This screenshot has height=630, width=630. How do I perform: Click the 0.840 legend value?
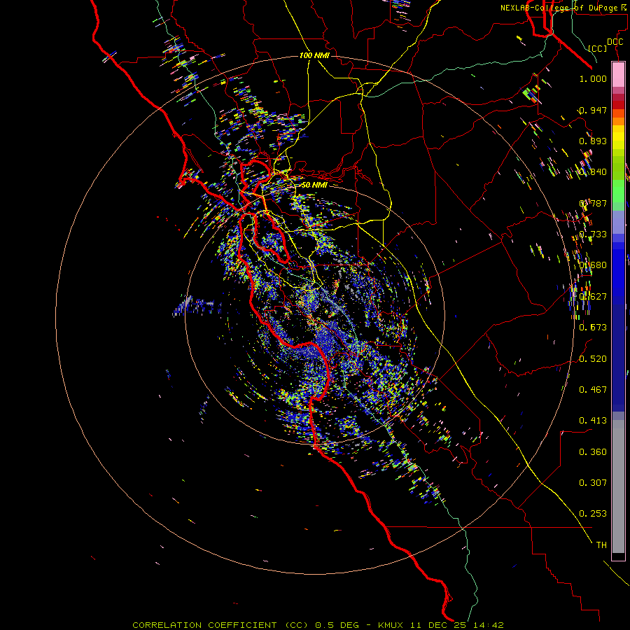(x=593, y=172)
